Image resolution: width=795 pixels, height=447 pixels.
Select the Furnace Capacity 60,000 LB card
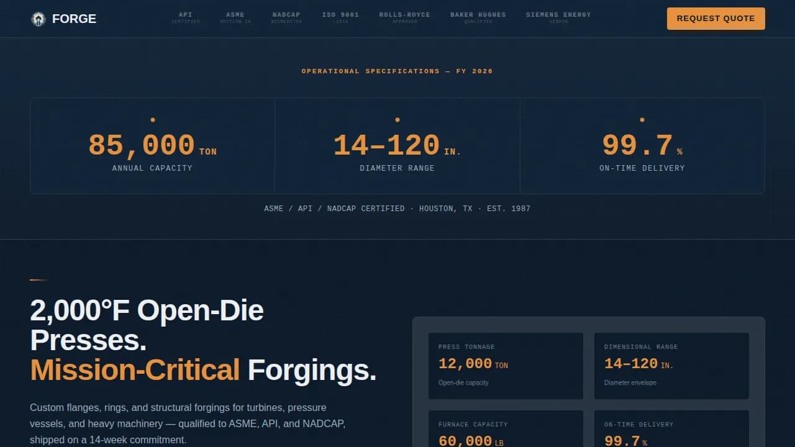(x=506, y=428)
